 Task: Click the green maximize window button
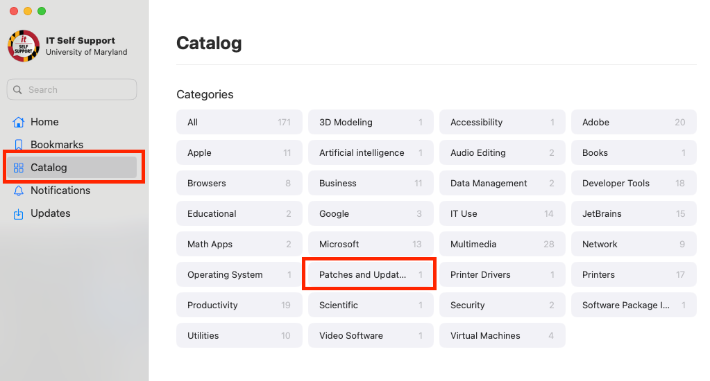pos(42,11)
